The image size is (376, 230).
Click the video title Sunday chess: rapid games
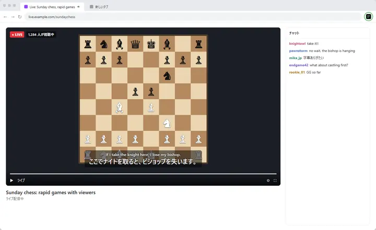[51, 192]
